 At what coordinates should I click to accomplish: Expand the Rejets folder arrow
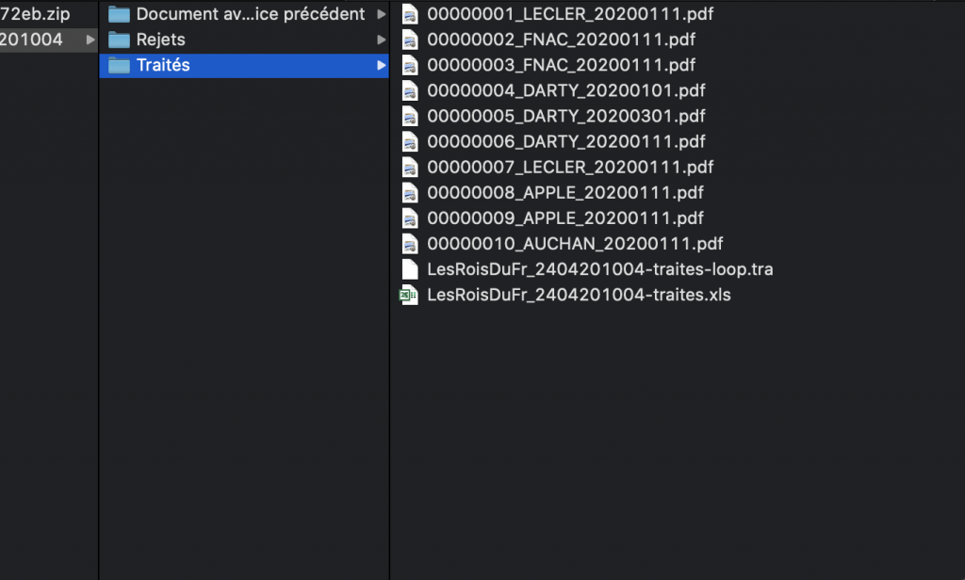click(382, 40)
